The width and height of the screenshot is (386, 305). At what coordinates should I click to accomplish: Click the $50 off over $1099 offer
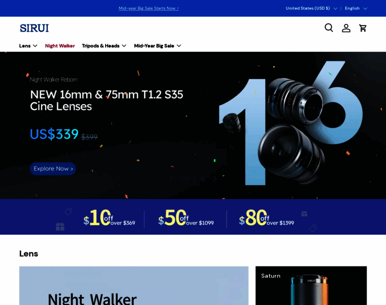click(186, 218)
